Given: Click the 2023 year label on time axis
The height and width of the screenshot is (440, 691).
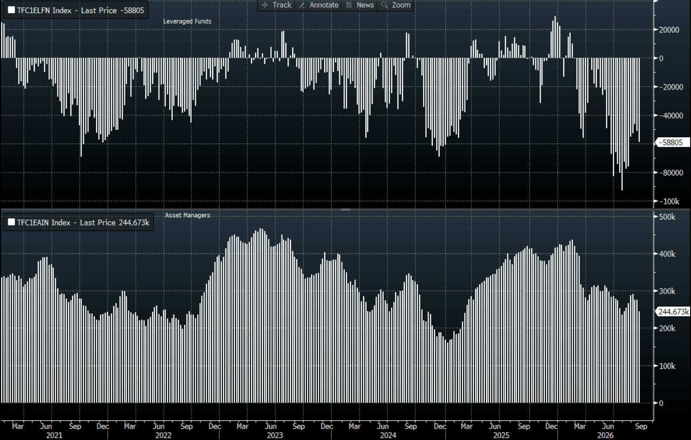Looking at the screenshot, I should [275, 435].
